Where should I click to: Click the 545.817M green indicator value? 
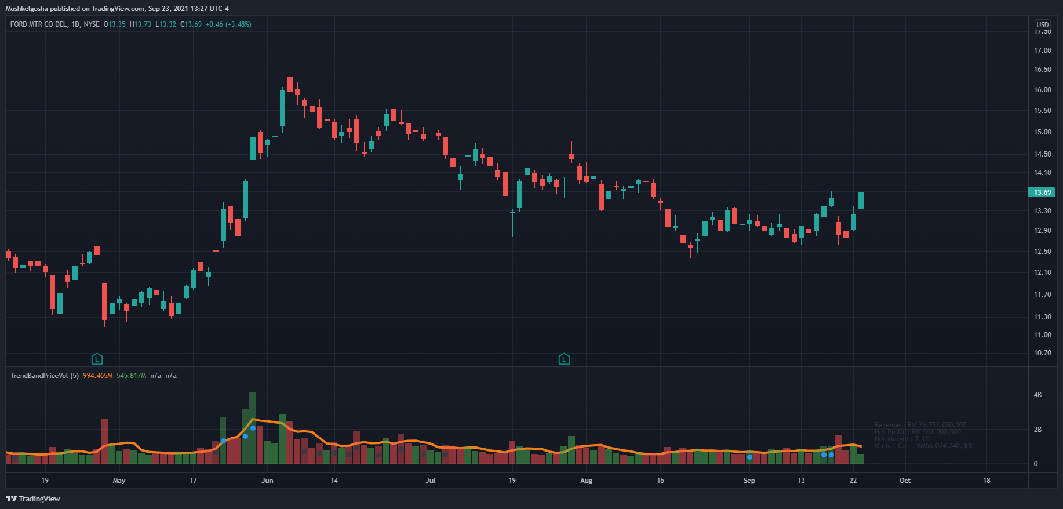coord(132,376)
